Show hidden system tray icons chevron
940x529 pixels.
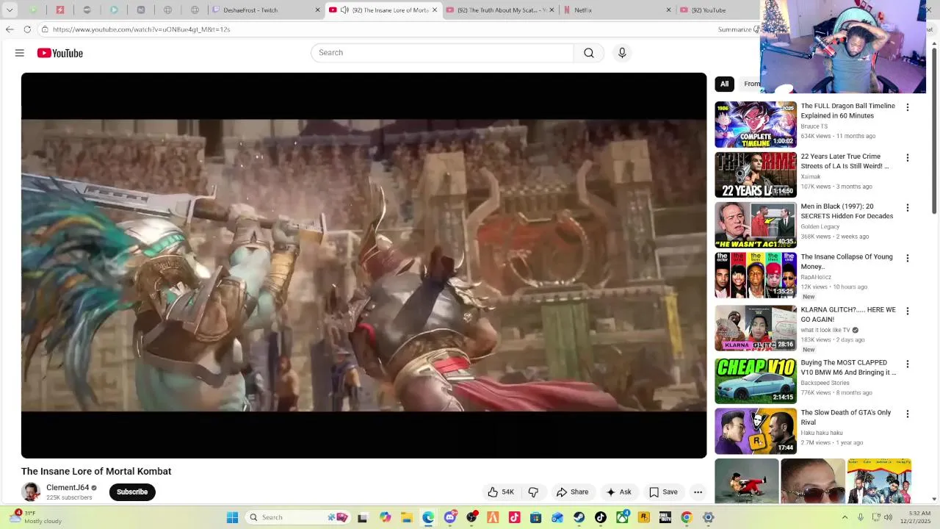pos(845,517)
